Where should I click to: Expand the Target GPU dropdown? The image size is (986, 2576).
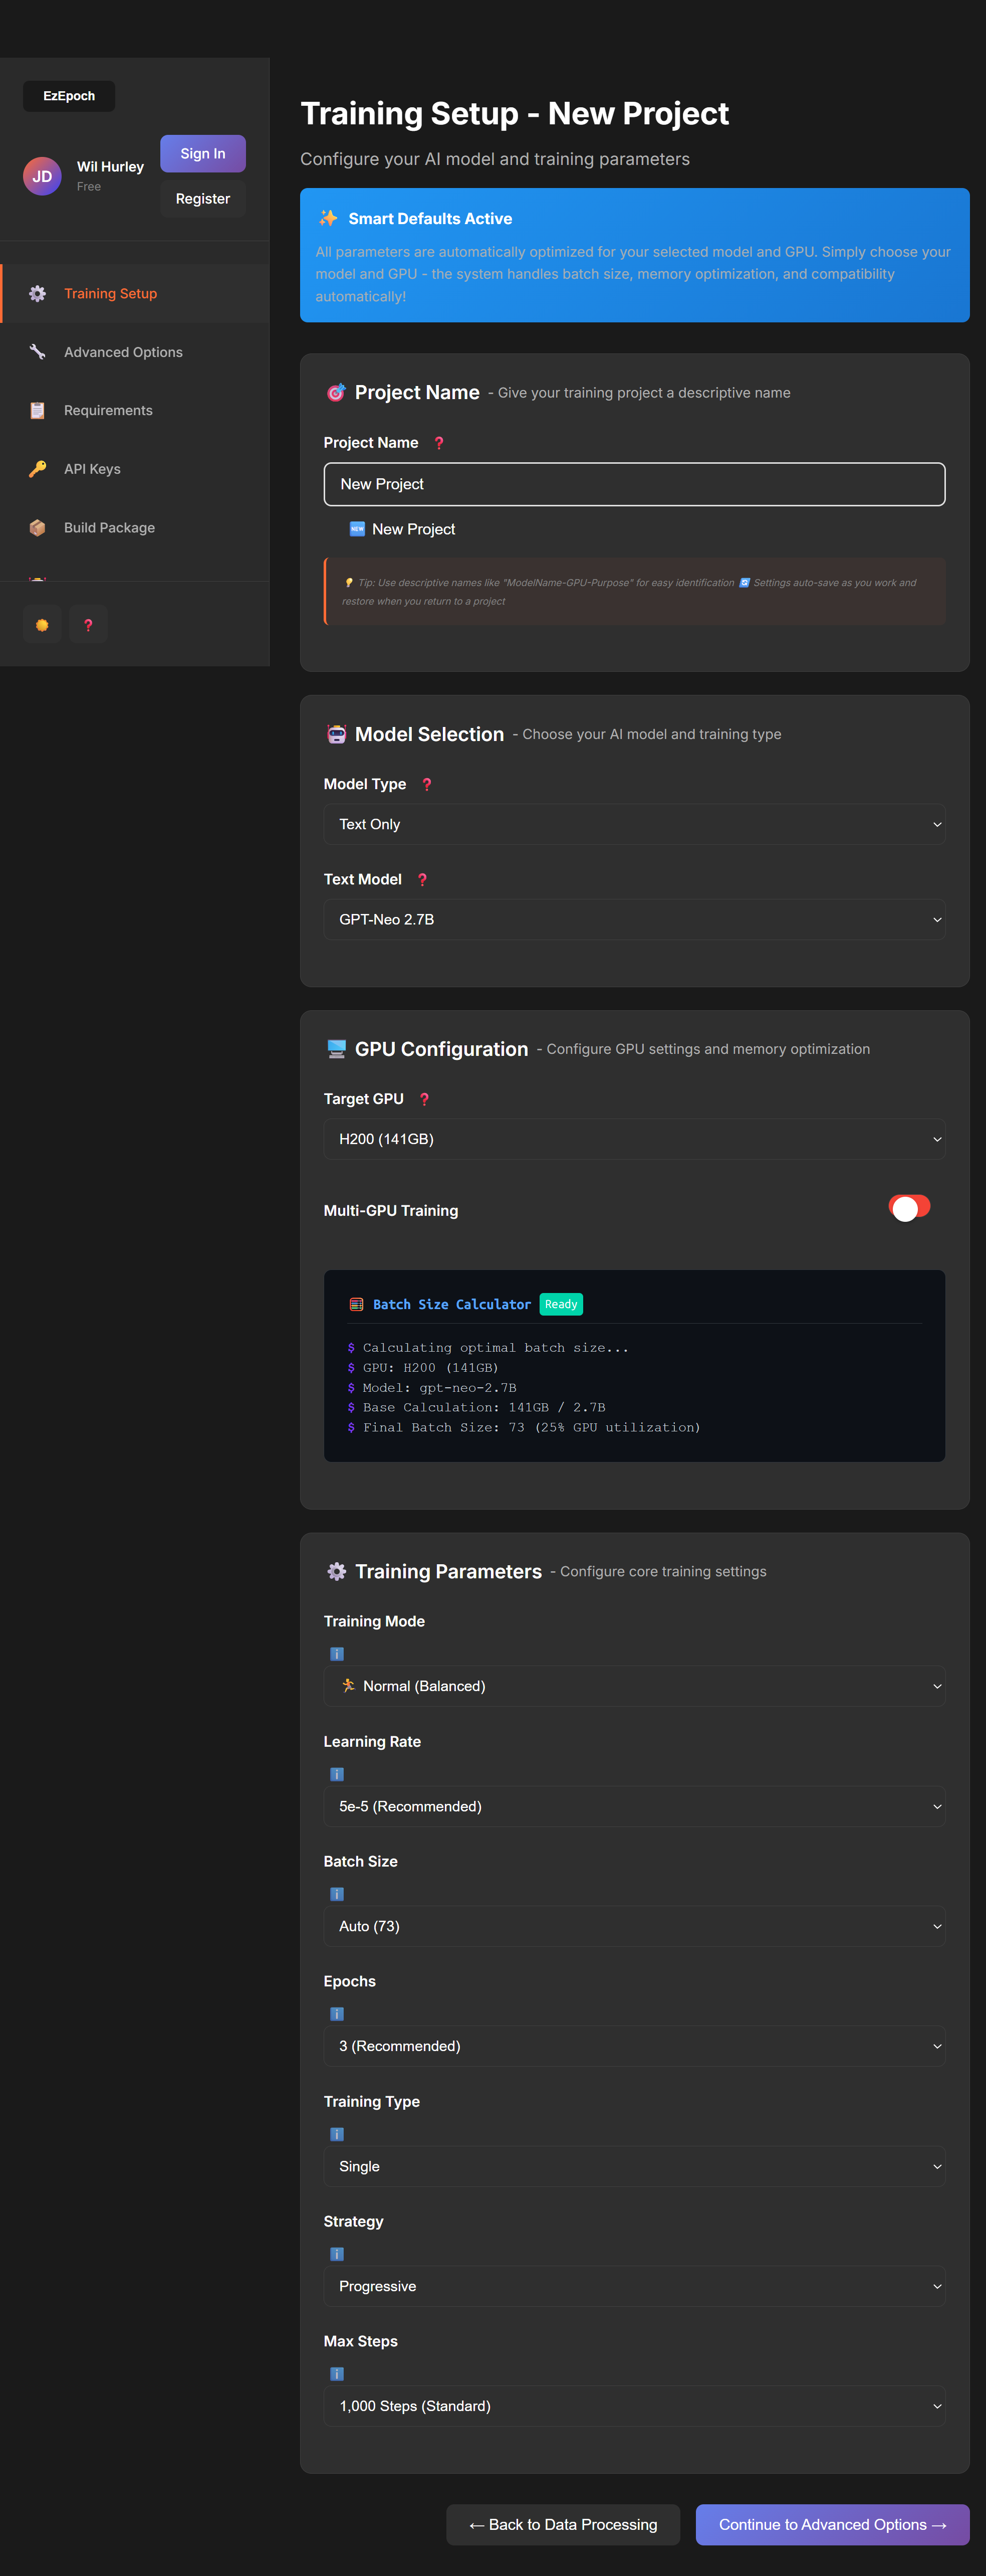(633, 1138)
